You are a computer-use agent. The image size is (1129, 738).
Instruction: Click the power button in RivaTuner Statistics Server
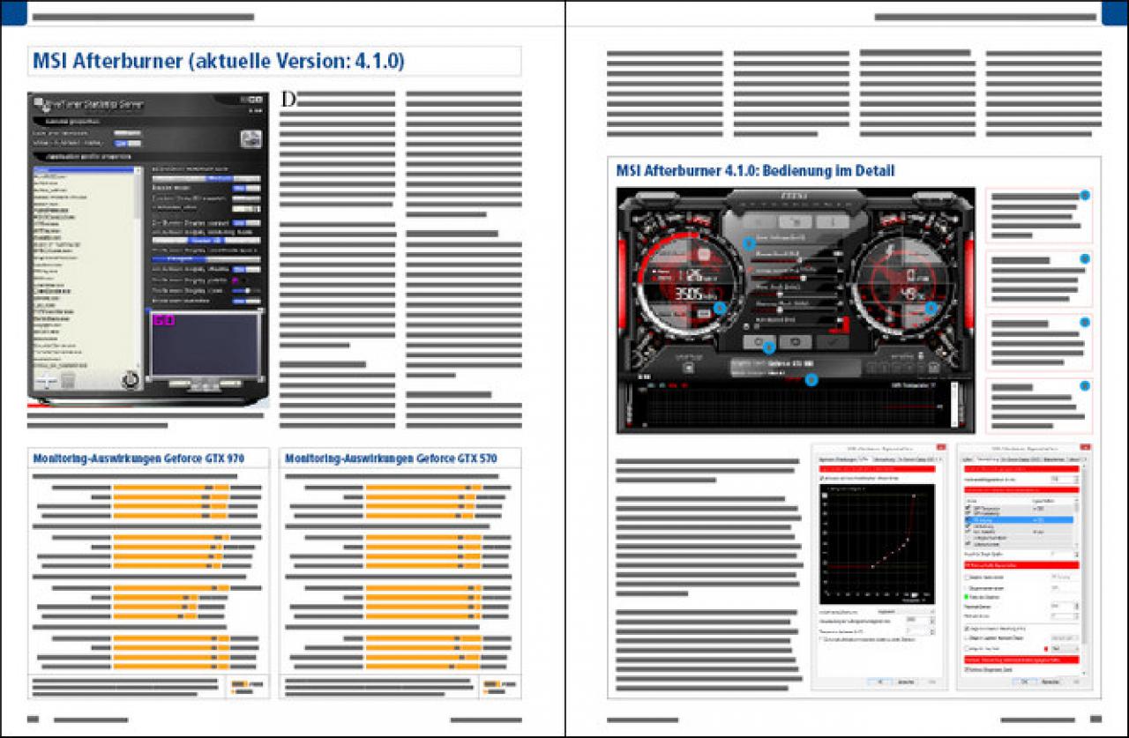point(130,379)
